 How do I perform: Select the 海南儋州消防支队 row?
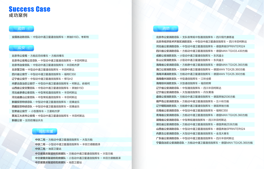point(203,78)
